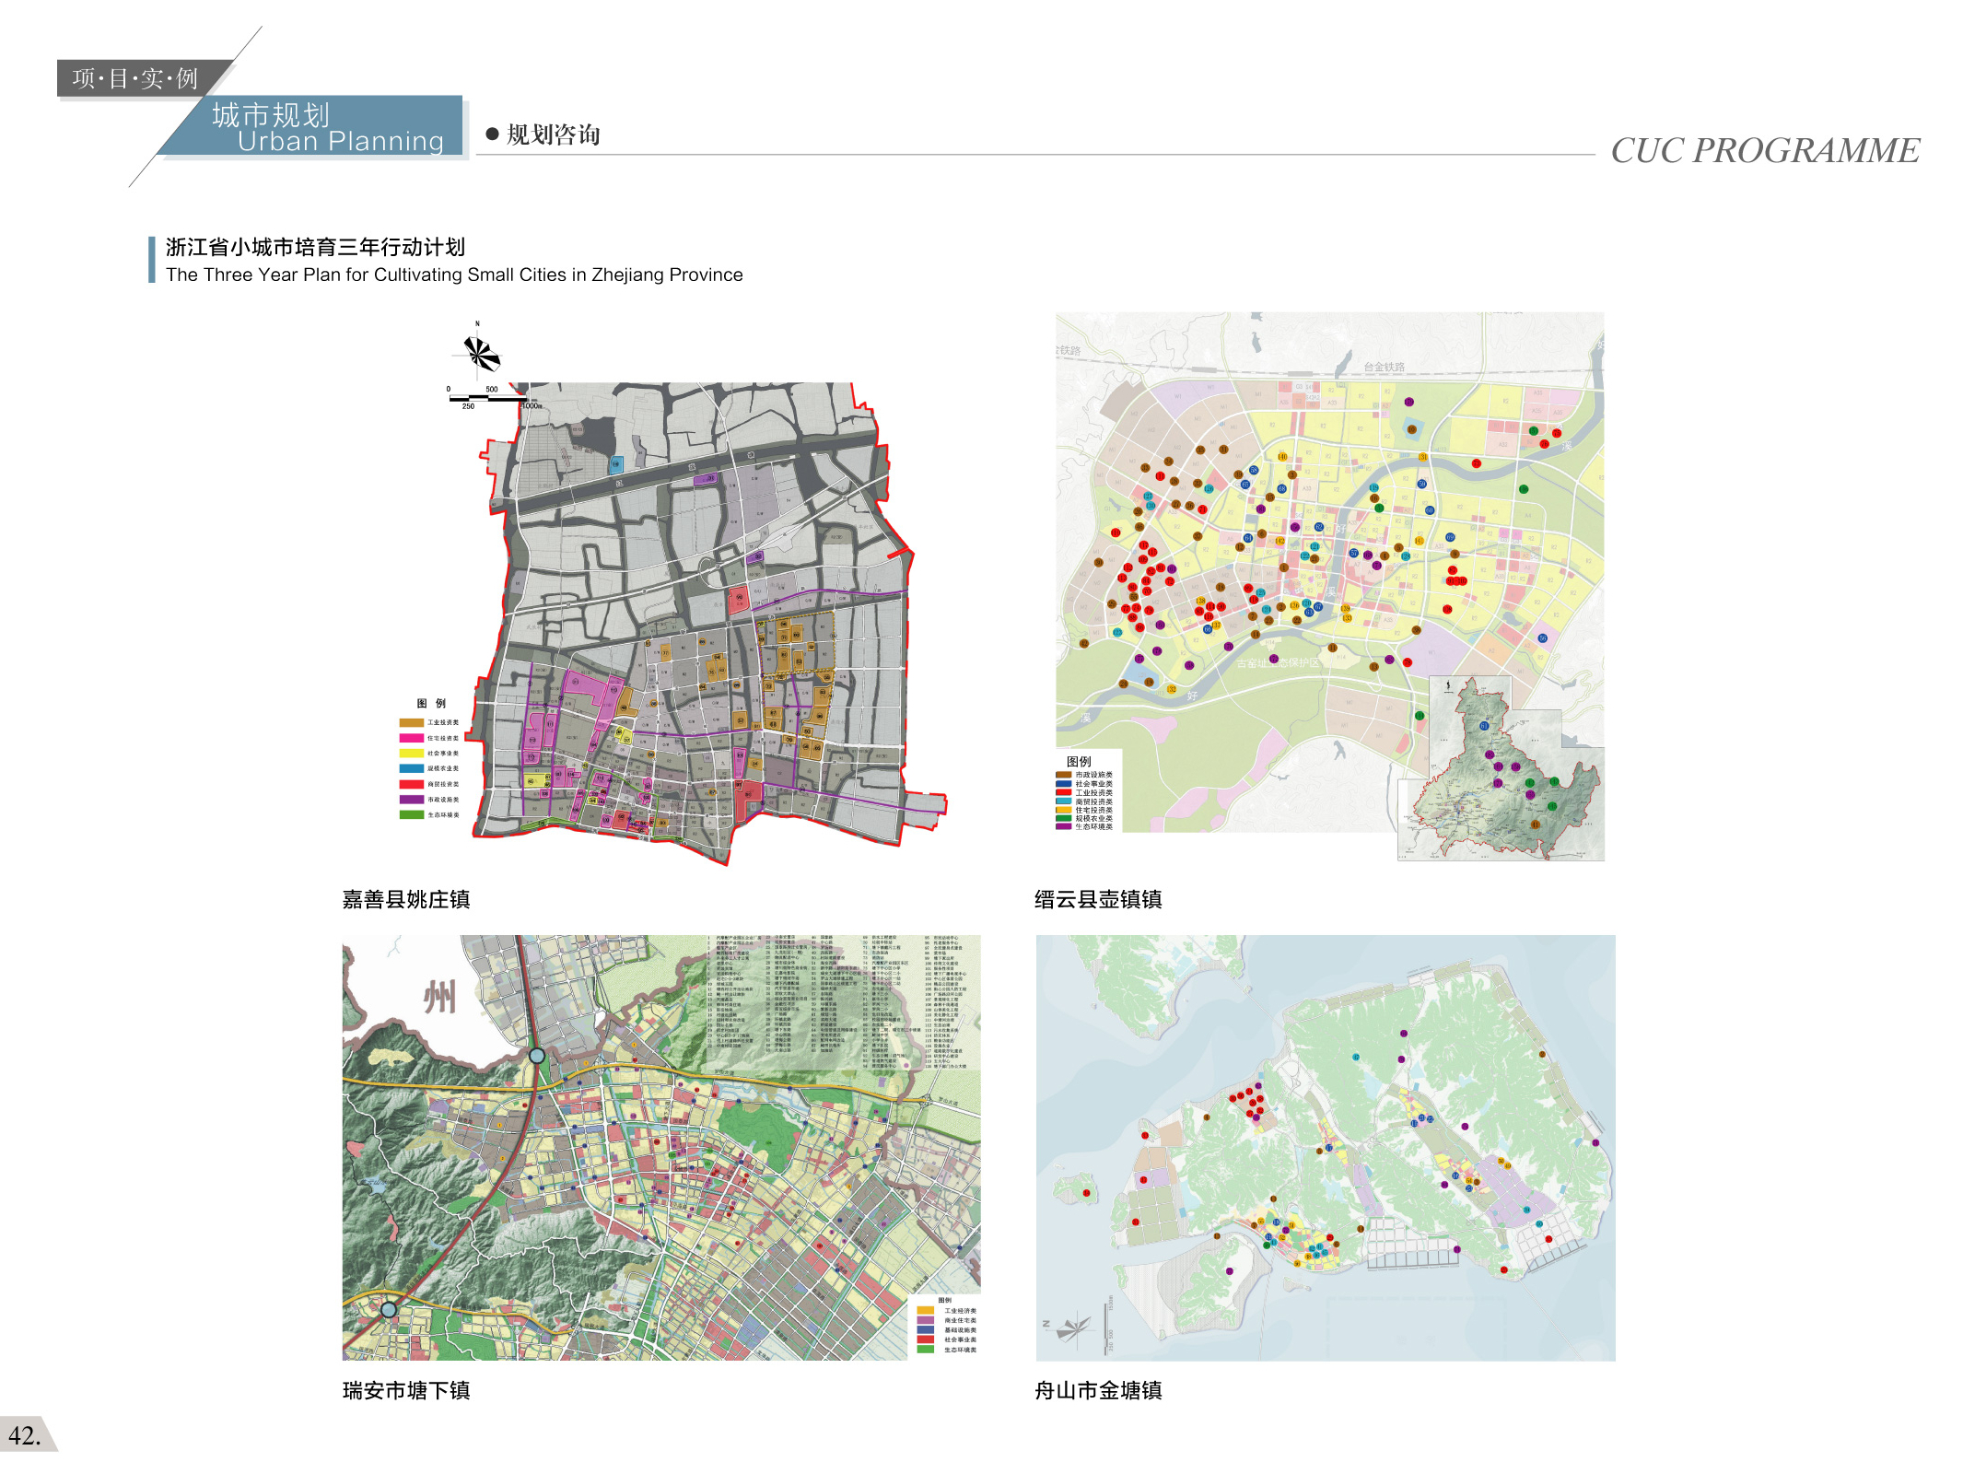The height and width of the screenshot is (1462, 1963).
Task: Click the page number 42 corner tab
Action: click(25, 1435)
